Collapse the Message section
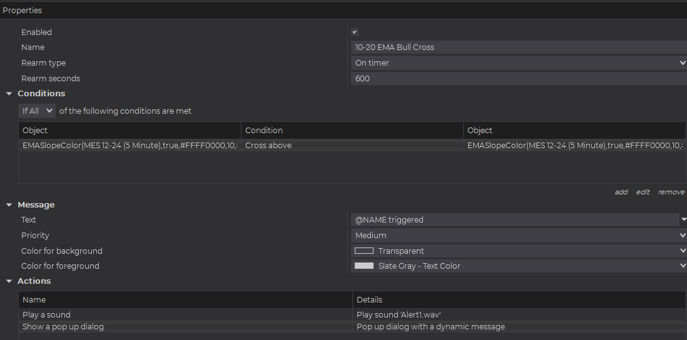The height and width of the screenshot is (340, 687). (9, 205)
